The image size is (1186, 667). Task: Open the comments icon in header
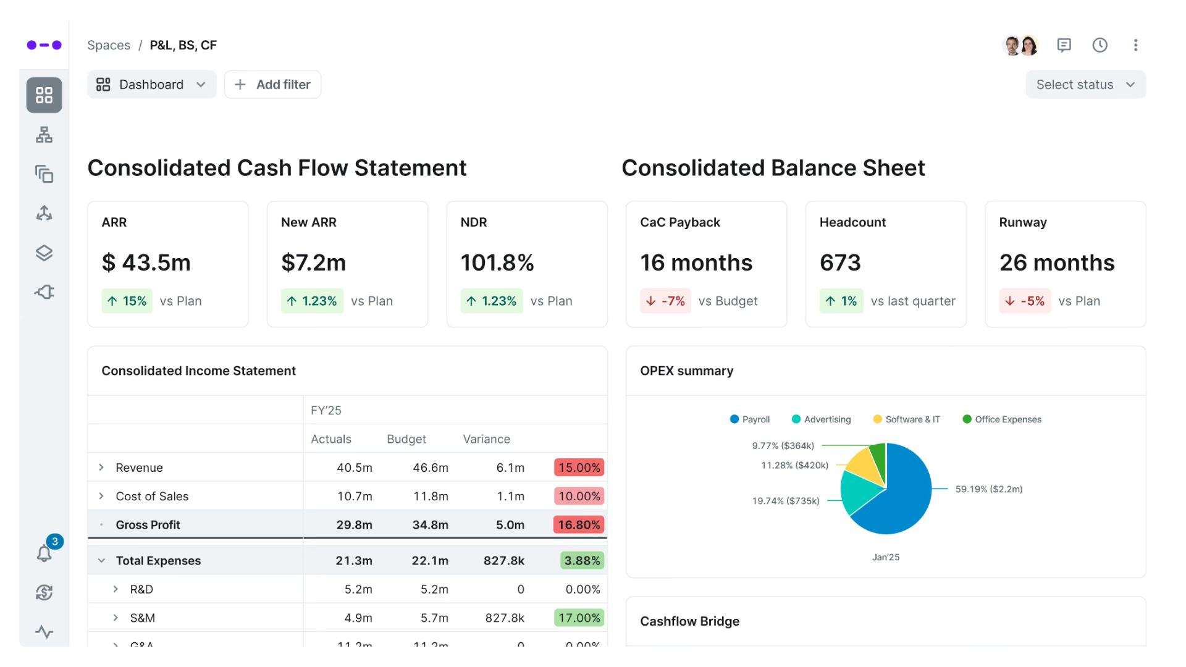click(1064, 45)
